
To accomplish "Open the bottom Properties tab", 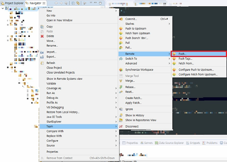I will (x=130, y=143).
